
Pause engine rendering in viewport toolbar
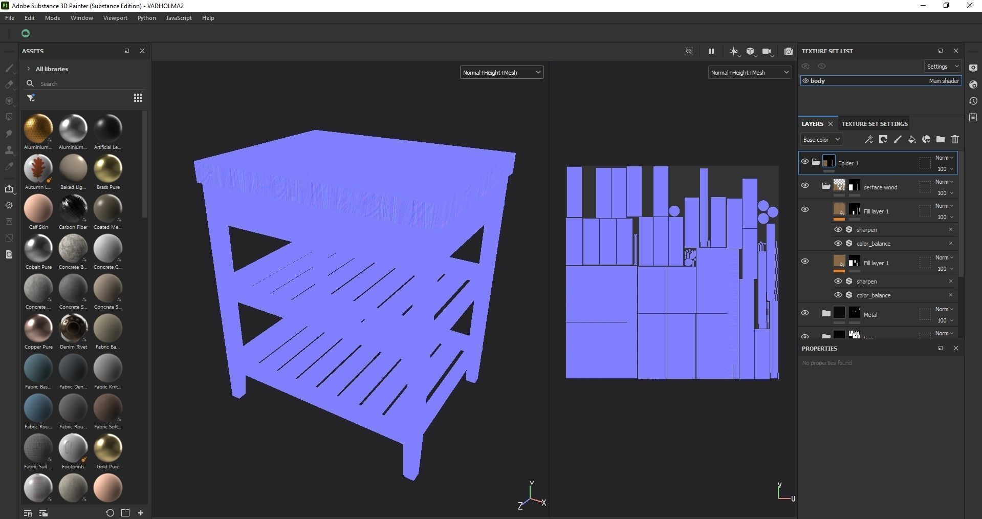point(711,51)
